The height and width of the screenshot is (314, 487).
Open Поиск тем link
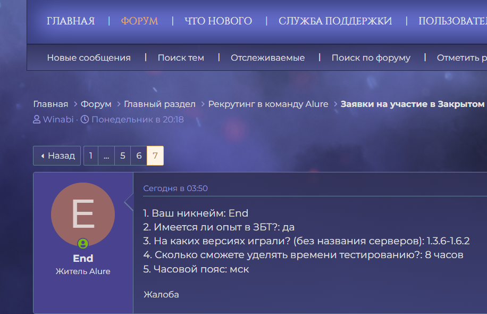(181, 57)
